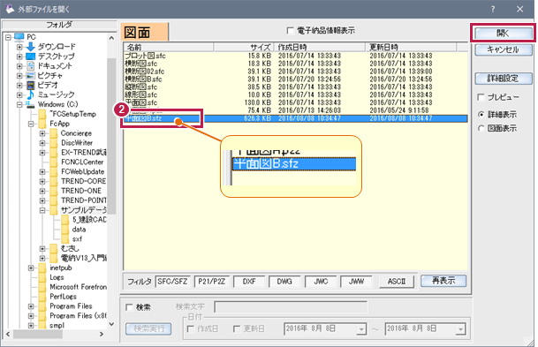The height and width of the screenshot is (347, 538).
Task: Switch to the JWW filter
Action: tap(356, 282)
